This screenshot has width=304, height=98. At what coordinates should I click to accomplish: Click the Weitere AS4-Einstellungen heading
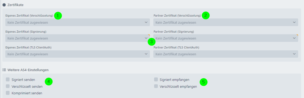point(28,70)
